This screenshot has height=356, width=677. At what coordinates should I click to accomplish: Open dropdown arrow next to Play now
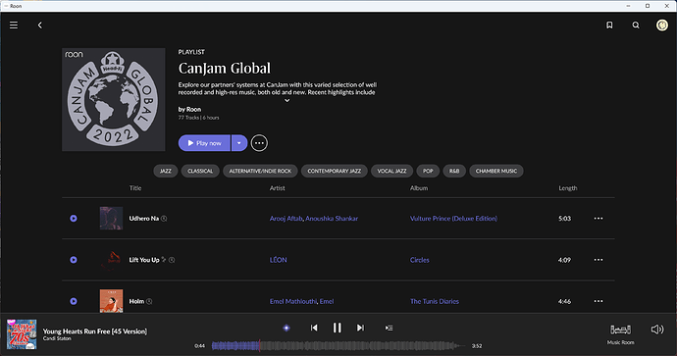(x=239, y=143)
